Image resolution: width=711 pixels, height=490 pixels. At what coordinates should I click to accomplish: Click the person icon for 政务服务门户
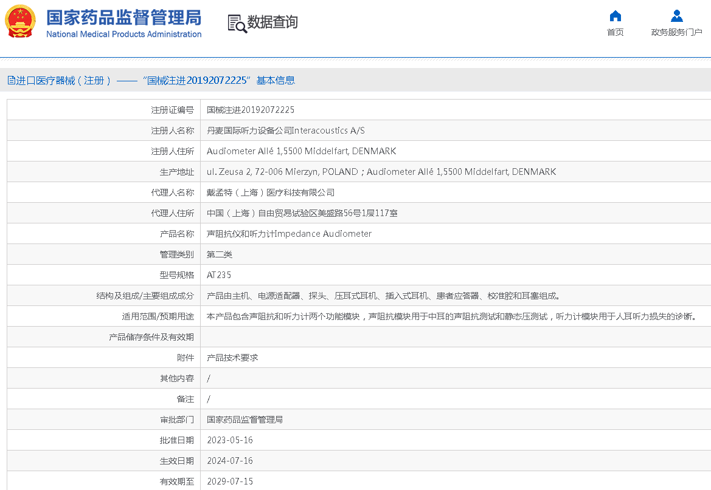[x=676, y=16]
